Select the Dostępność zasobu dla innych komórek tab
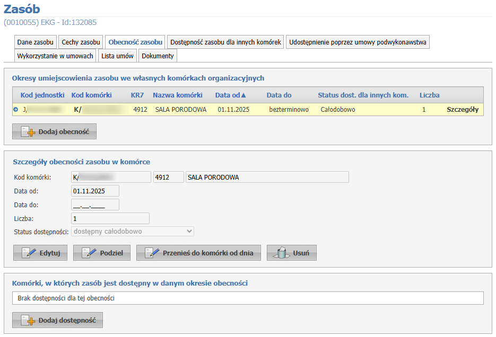The height and width of the screenshot is (337, 496). coord(225,42)
